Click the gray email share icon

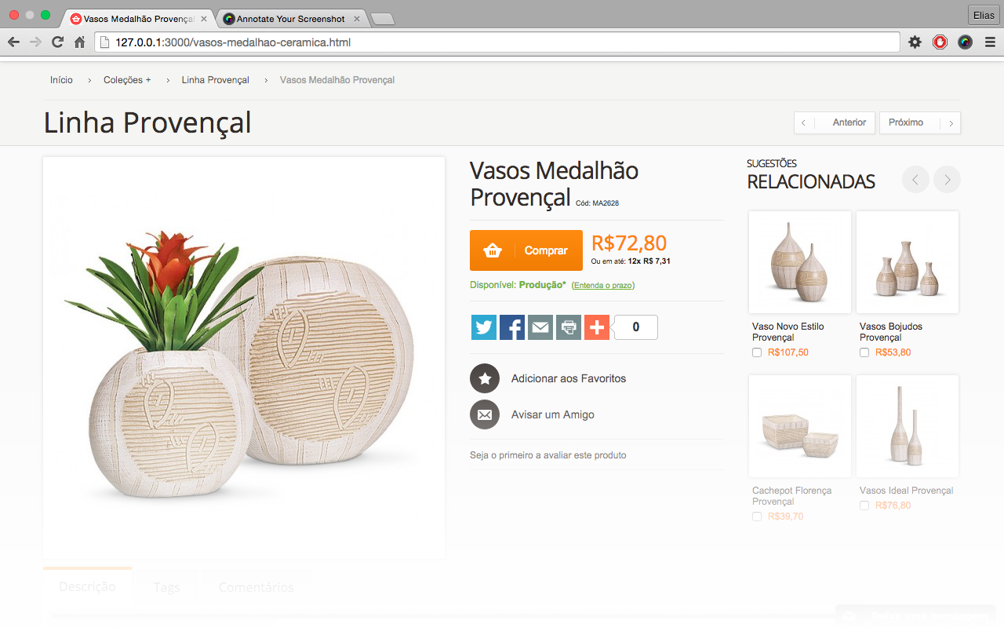coord(540,327)
